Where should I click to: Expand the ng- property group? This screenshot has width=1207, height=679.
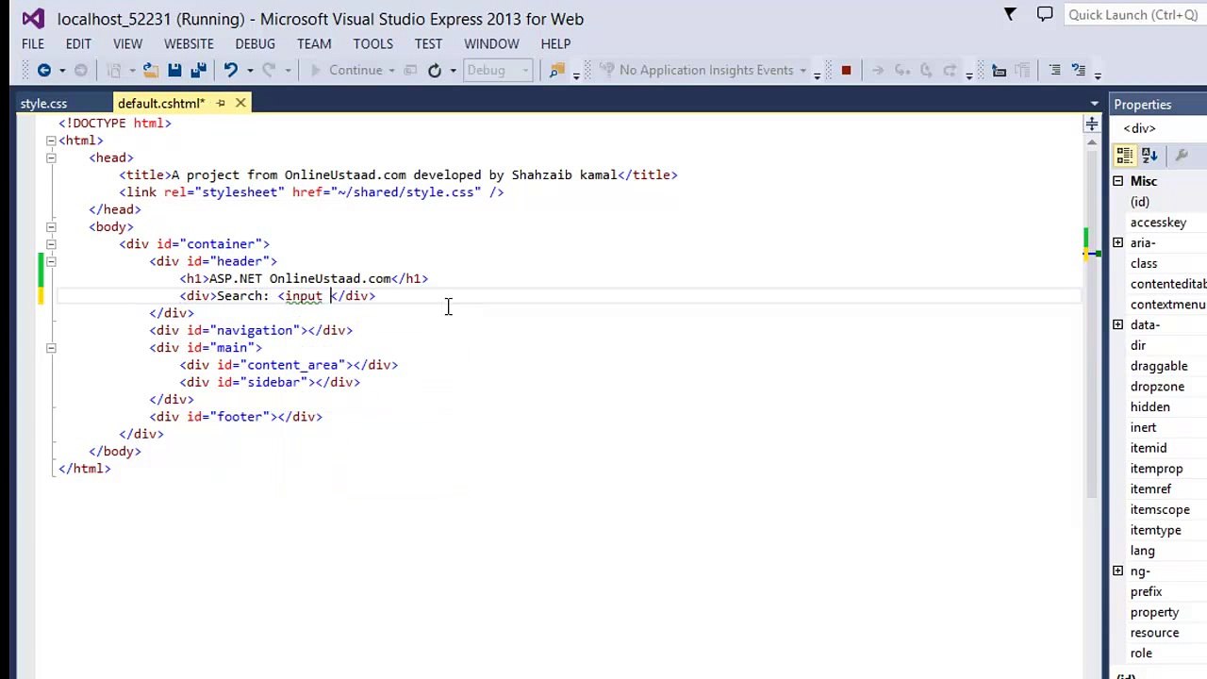coord(1117,571)
